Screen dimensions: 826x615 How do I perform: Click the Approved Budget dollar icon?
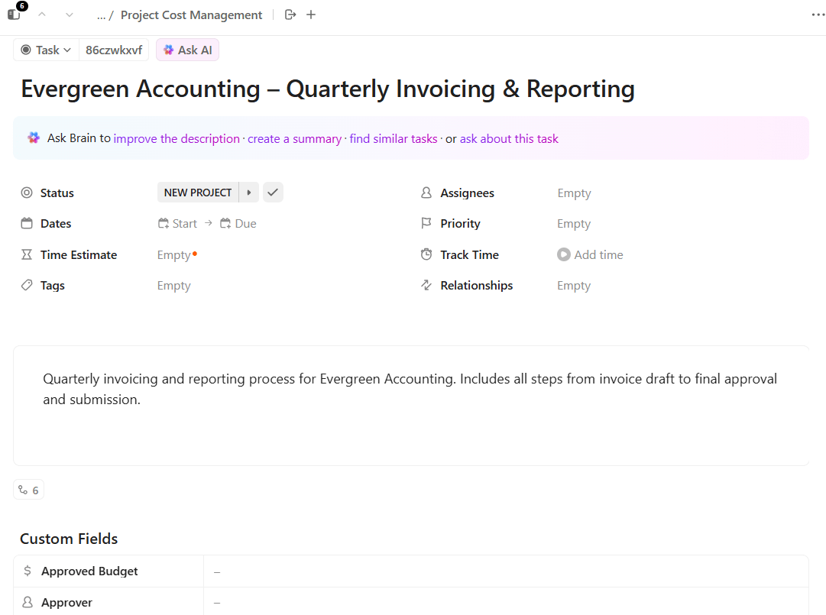coord(28,571)
